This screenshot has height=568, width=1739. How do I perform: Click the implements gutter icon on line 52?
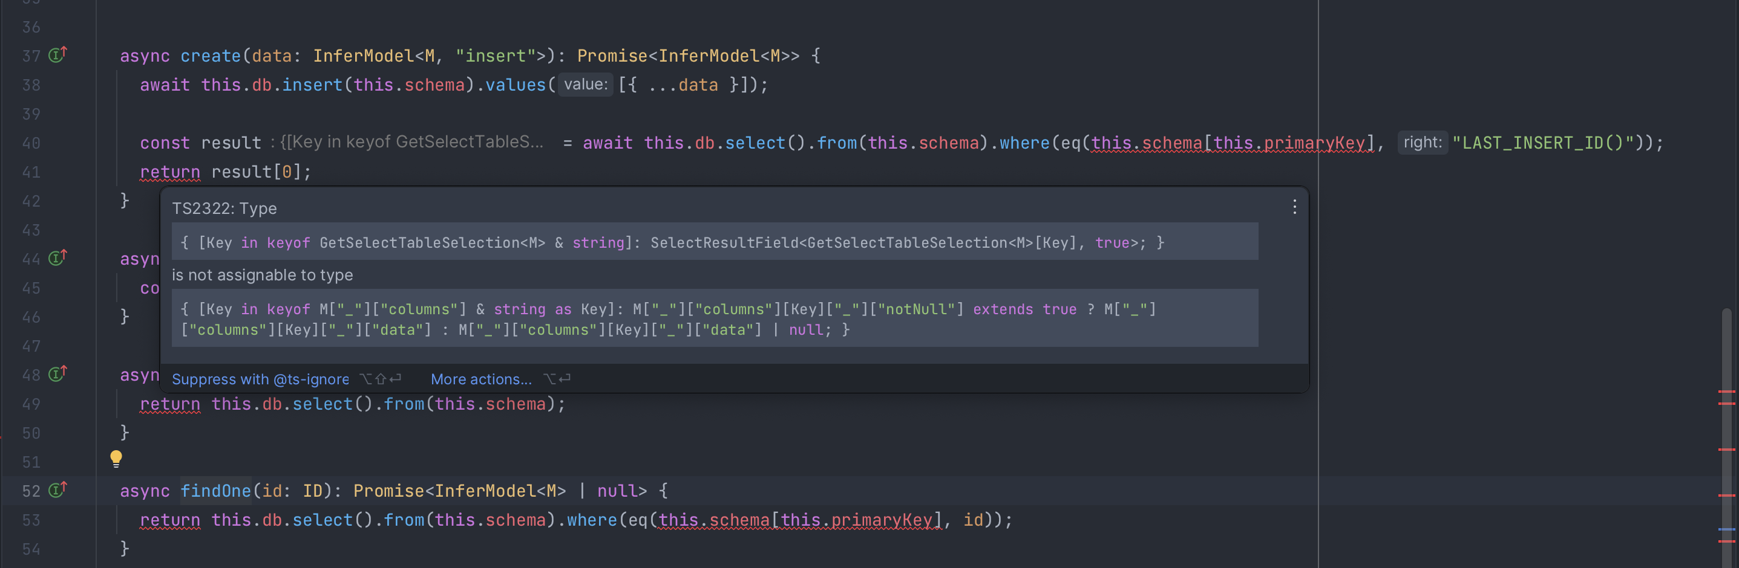[x=58, y=490]
